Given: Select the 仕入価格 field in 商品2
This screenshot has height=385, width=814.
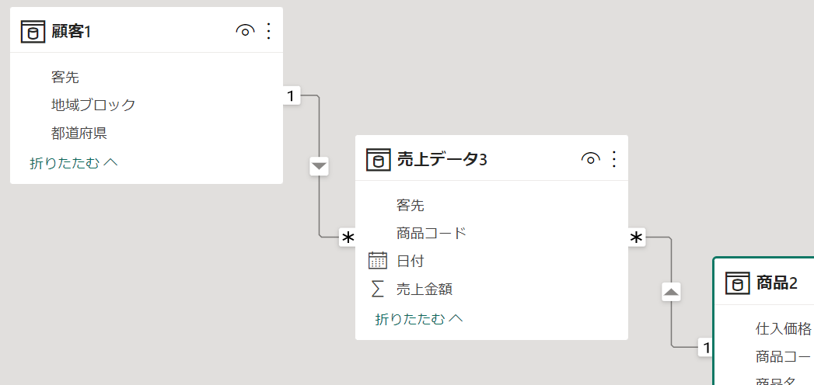Looking at the screenshot, I should tap(783, 328).
